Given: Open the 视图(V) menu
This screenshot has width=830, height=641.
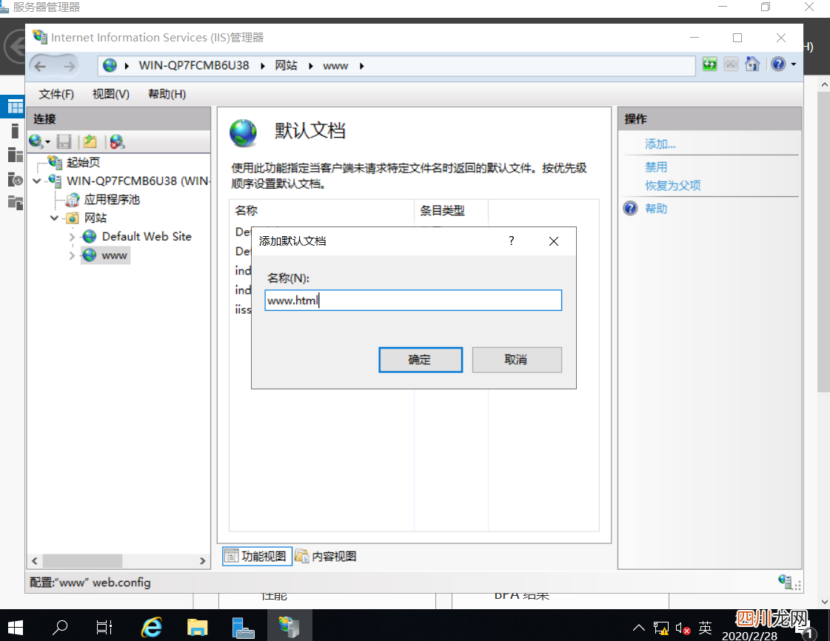Looking at the screenshot, I should (x=110, y=94).
